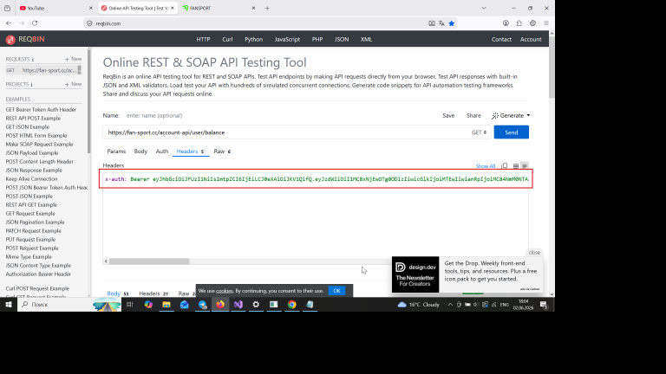
Task: Open Visual Studio from the taskbar
Action: tap(238, 305)
